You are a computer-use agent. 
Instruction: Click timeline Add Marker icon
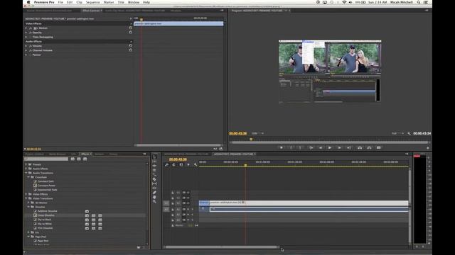point(188,164)
